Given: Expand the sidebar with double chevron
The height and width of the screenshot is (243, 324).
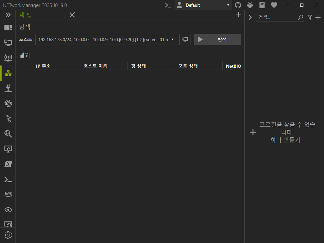Looking at the screenshot, I should 8,15.
